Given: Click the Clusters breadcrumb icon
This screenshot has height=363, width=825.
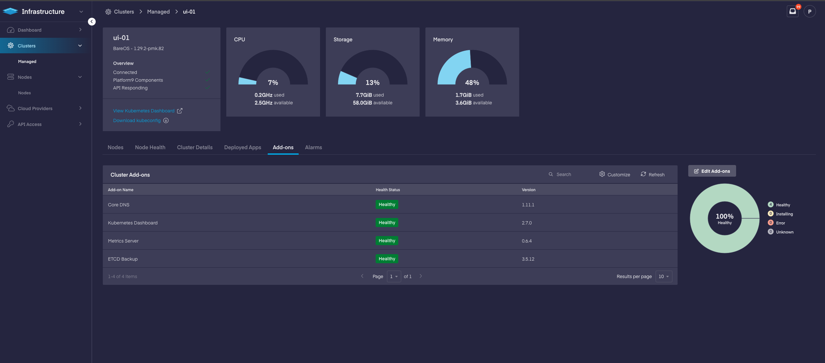Looking at the screenshot, I should pos(108,12).
